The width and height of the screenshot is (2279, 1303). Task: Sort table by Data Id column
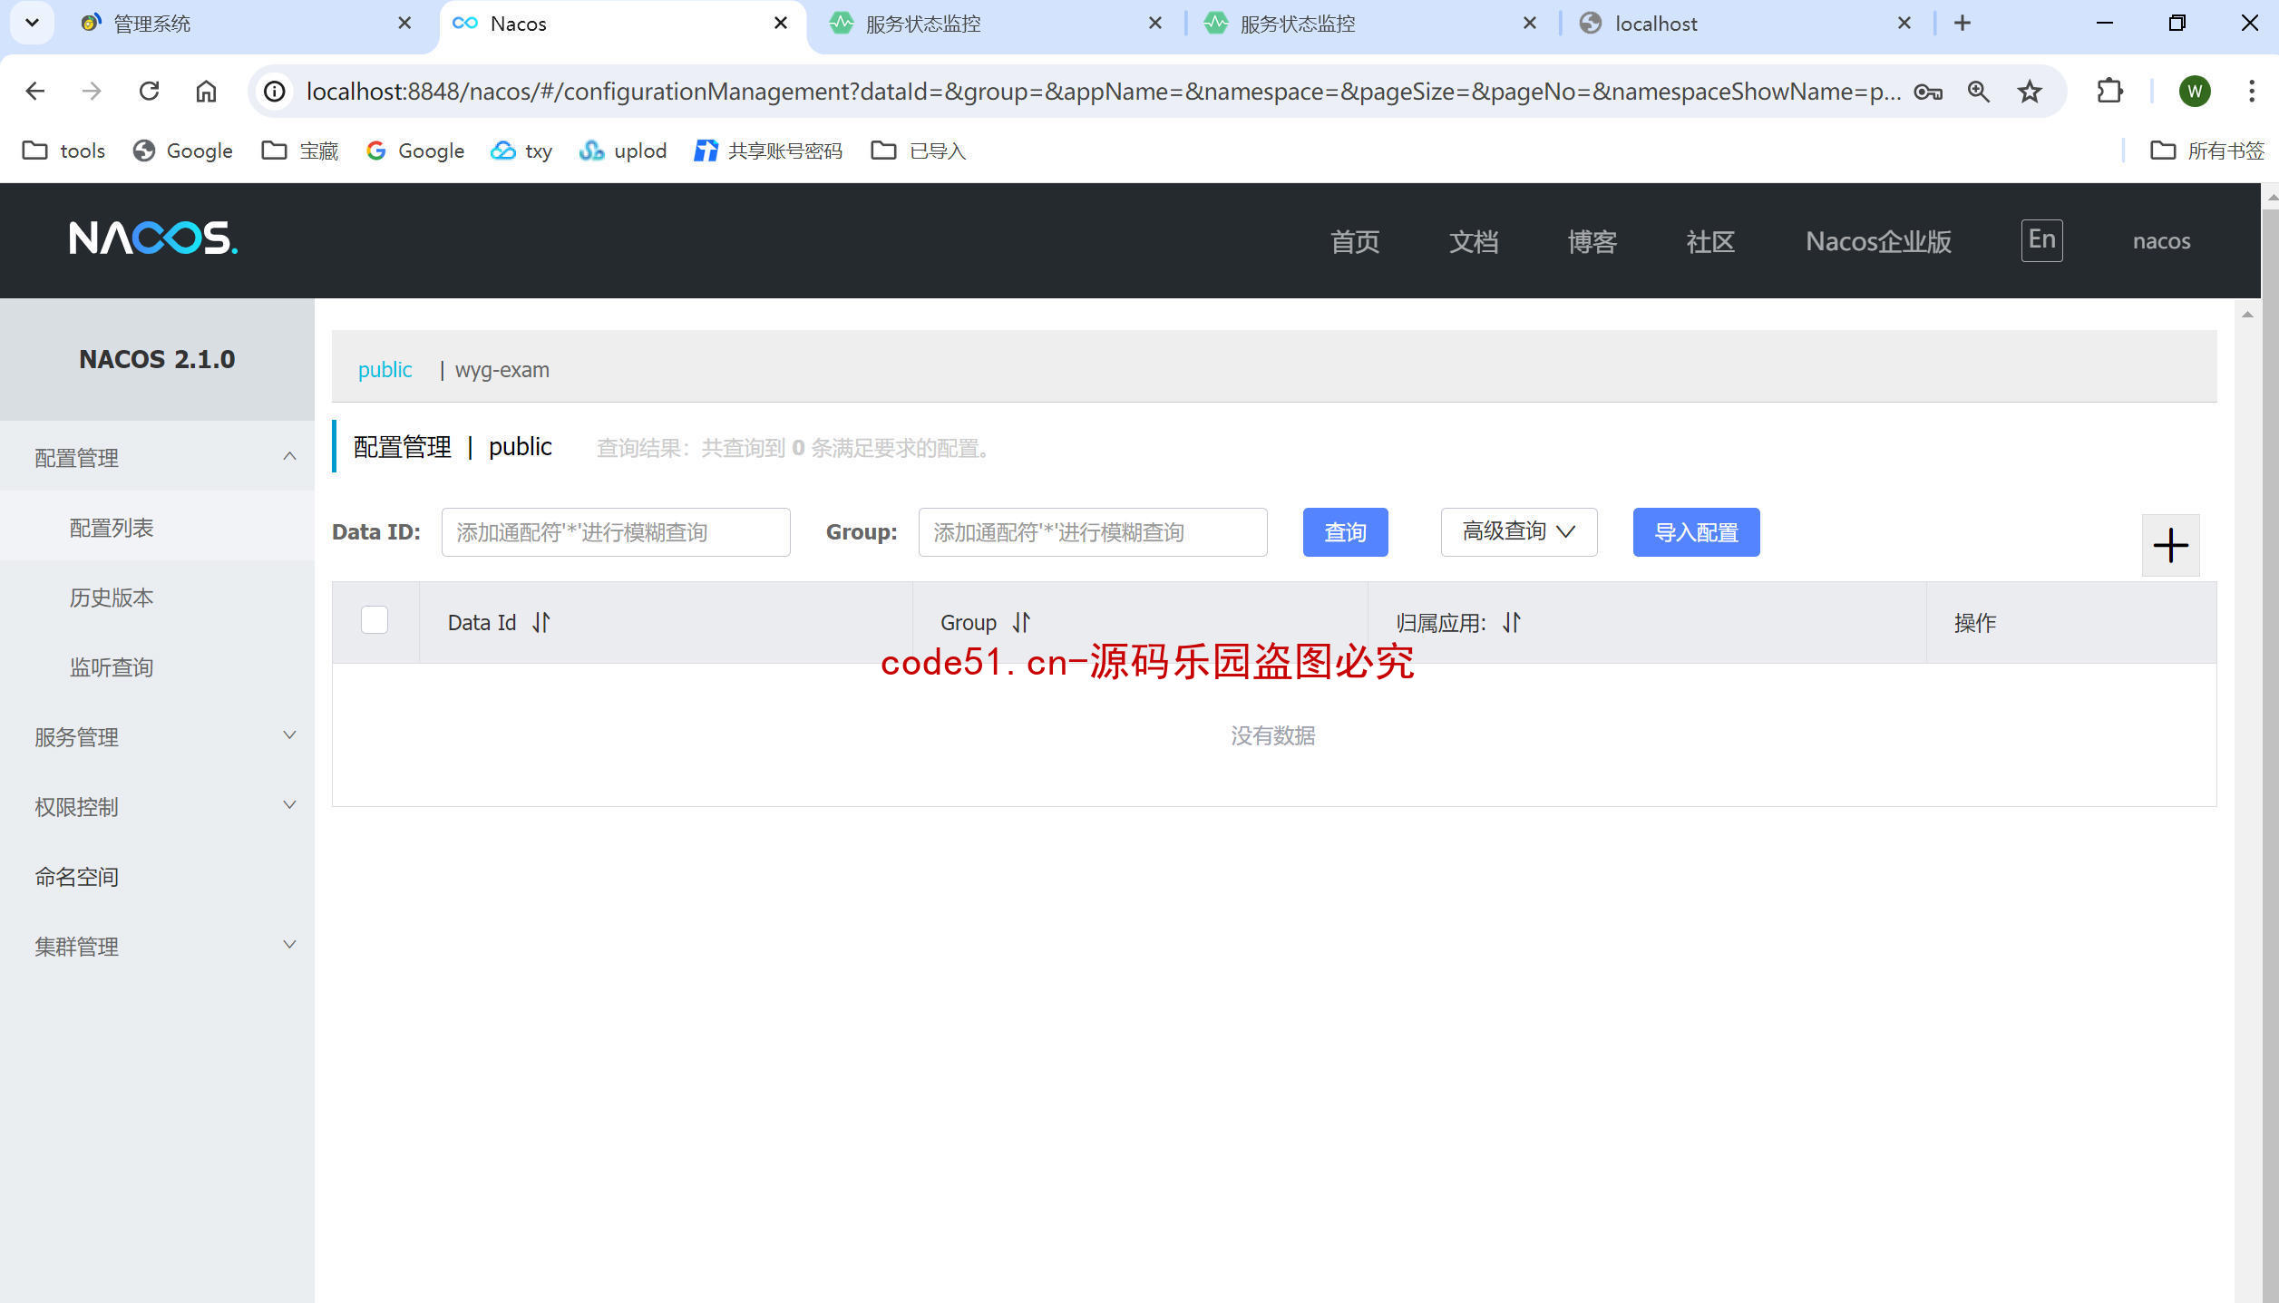(x=541, y=622)
